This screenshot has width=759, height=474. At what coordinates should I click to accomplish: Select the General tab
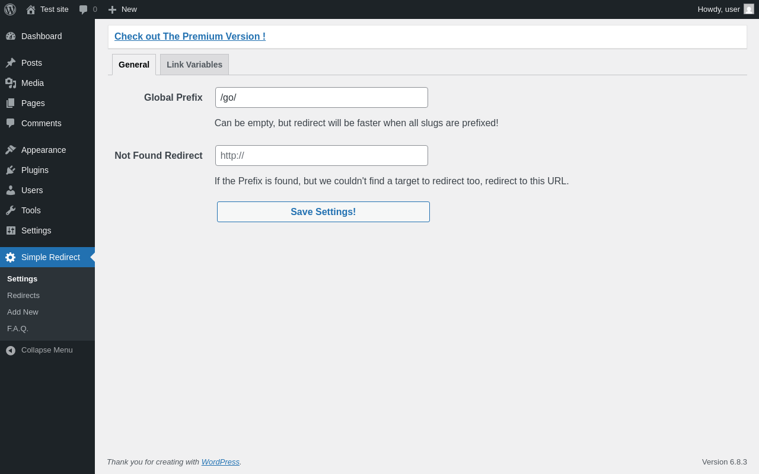pos(134,65)
